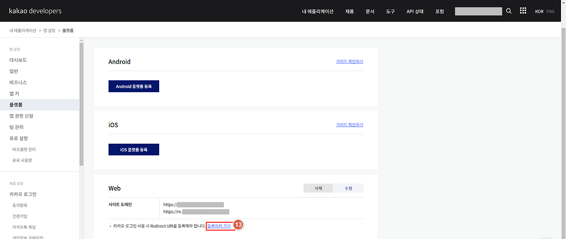This screenshot has height=239, width=566.
Task: Click the sidebar vertical scrollbar
Action: (x=81, y=104)
